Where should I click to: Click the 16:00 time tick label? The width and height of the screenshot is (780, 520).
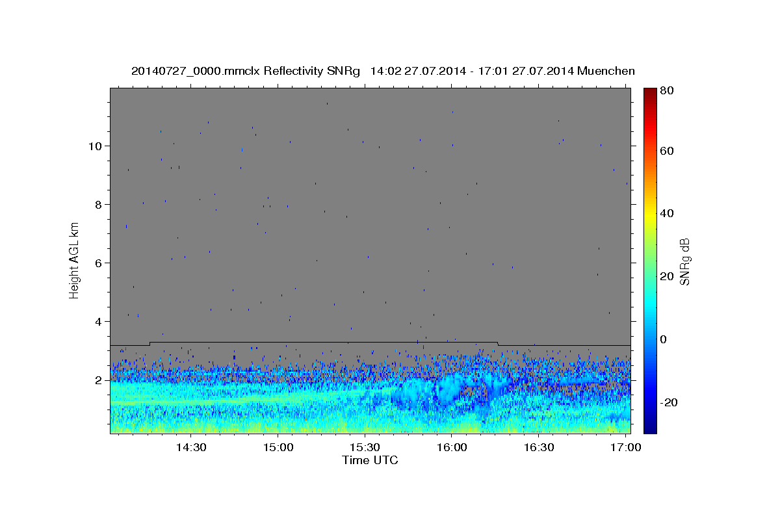[452, 447]
